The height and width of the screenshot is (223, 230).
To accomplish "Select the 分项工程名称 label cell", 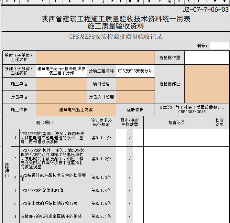I will coord(101,71).
